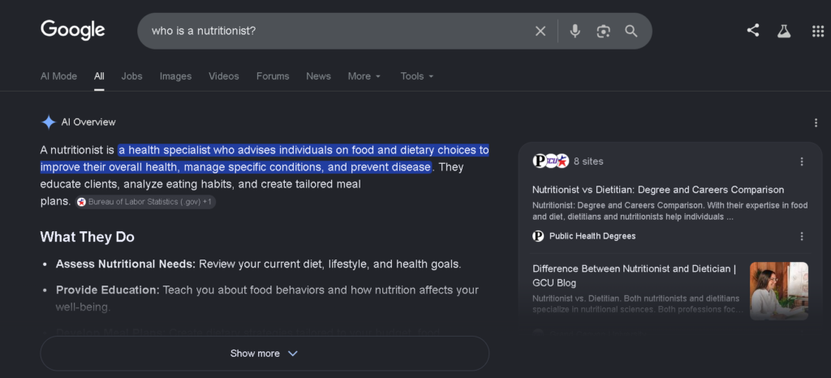
Task: Click the Assess Nutritional Needs bullet
Action: click(x=259, y=264)
